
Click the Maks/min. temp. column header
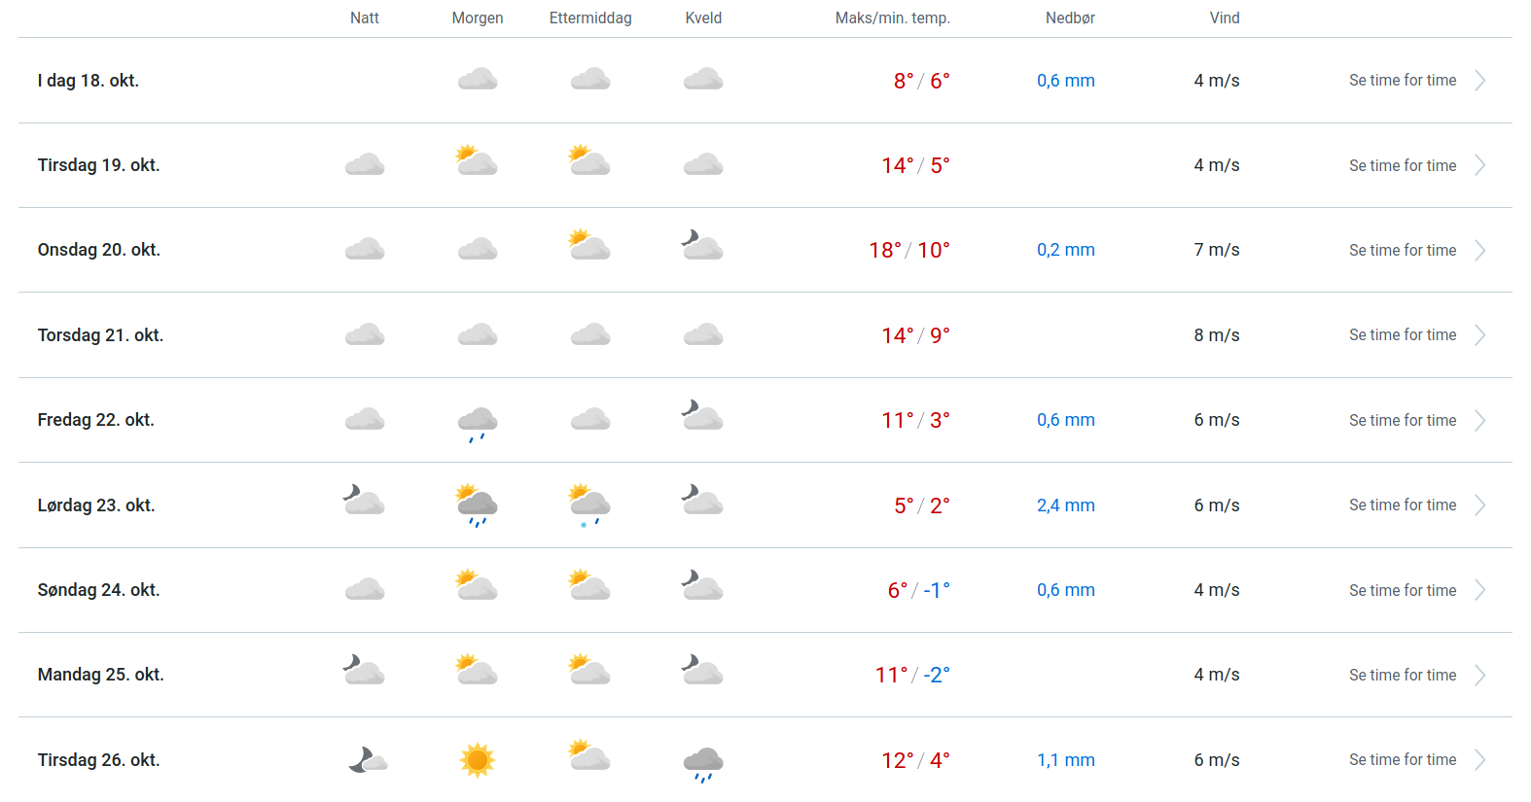(892, 18)
